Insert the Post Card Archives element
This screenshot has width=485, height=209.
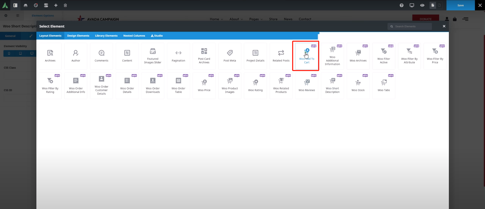tap(204, 56)
